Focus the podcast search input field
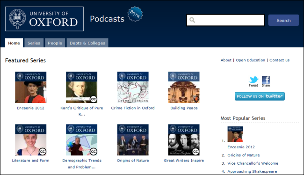 tap(225, 20)
